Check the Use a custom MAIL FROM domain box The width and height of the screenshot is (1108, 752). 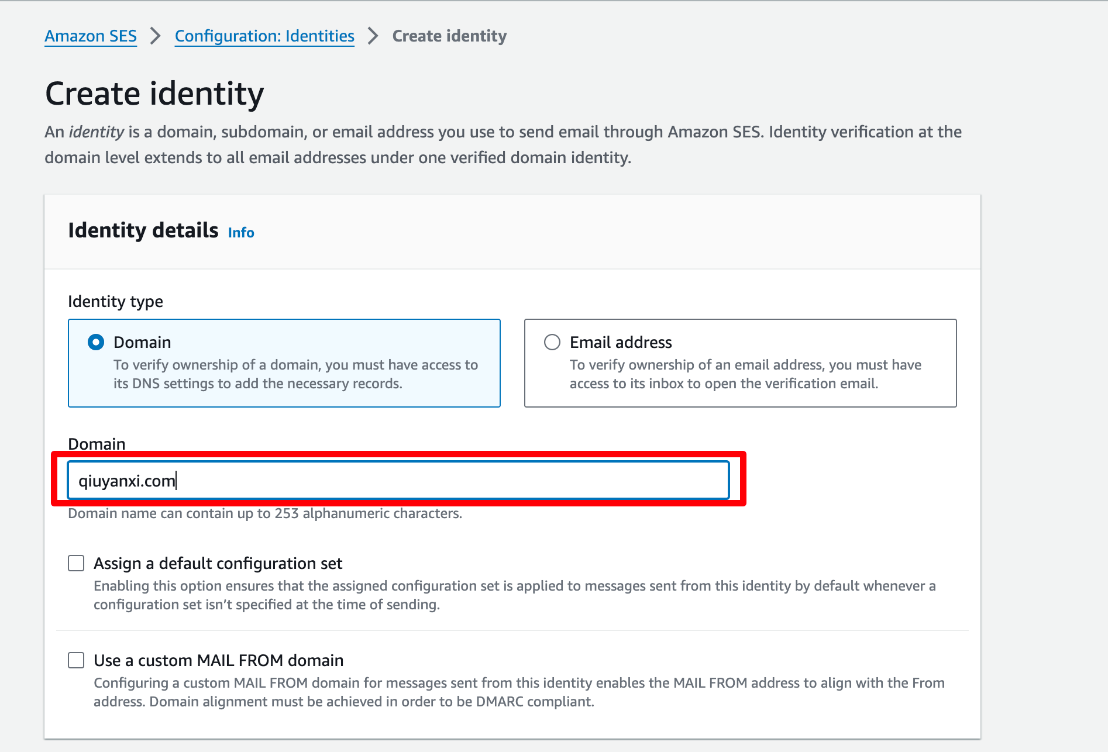click(76, 660)
